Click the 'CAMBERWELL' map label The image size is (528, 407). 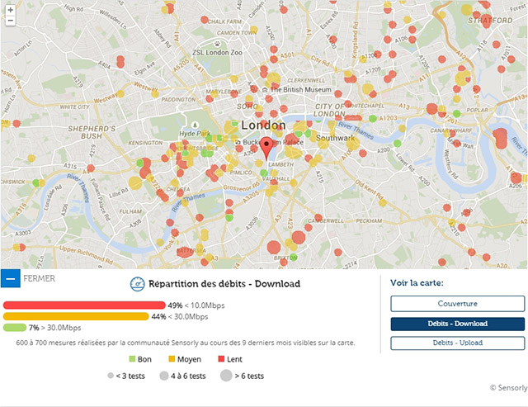[x=326, y=221]
